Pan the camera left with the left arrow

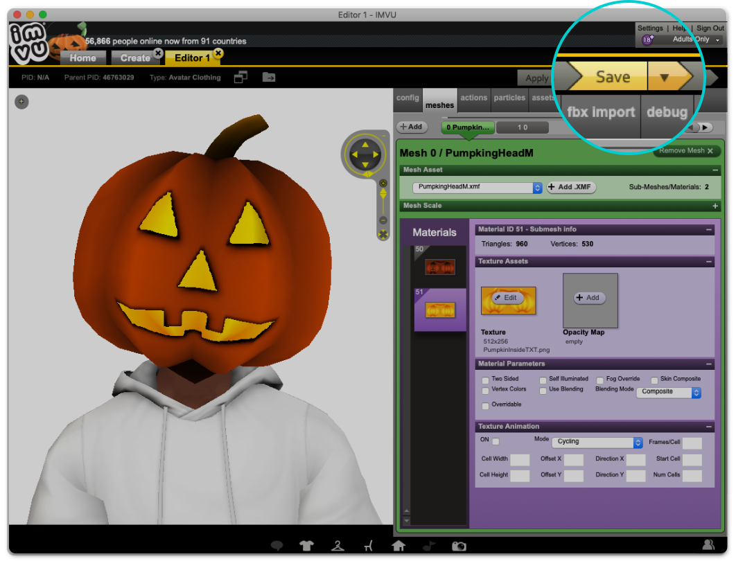pos(355,154)
